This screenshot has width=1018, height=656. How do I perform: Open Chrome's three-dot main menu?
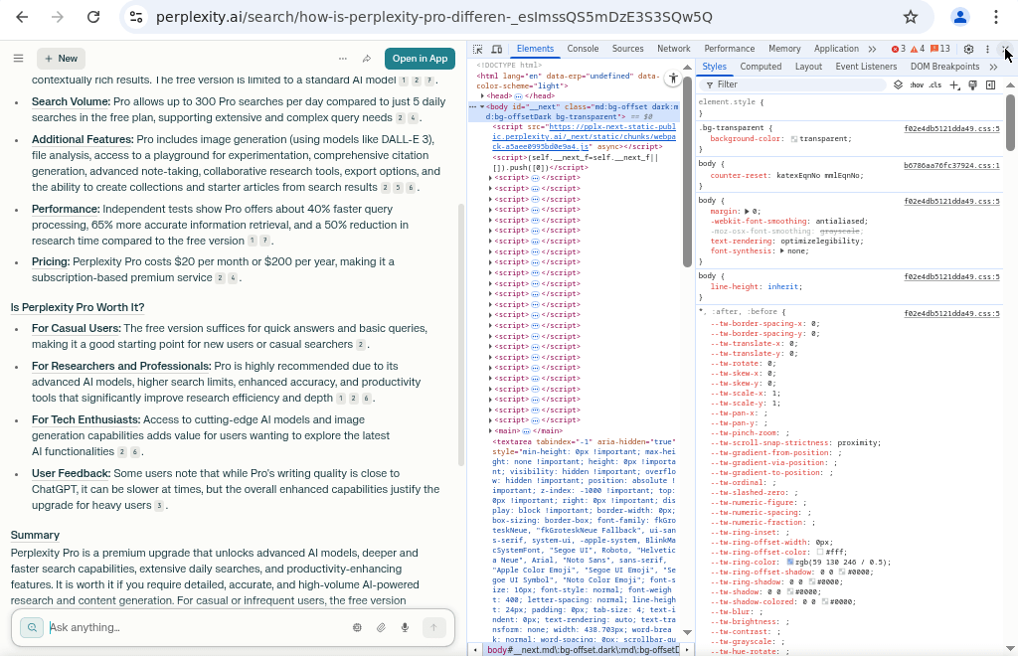(996, 17)
